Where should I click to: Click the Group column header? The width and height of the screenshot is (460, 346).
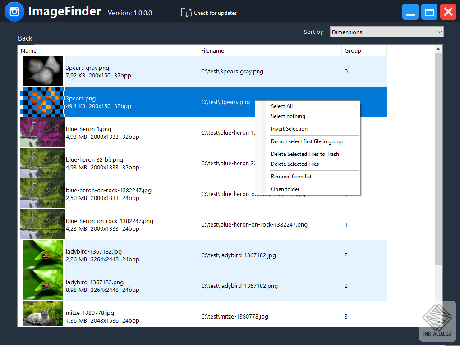pyautogui.click(x=364, y=51)
